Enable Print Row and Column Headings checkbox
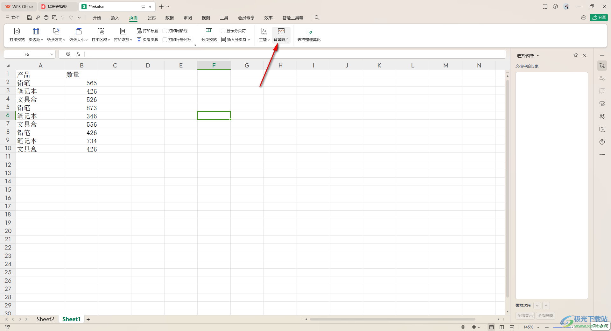 click(165, 40)
